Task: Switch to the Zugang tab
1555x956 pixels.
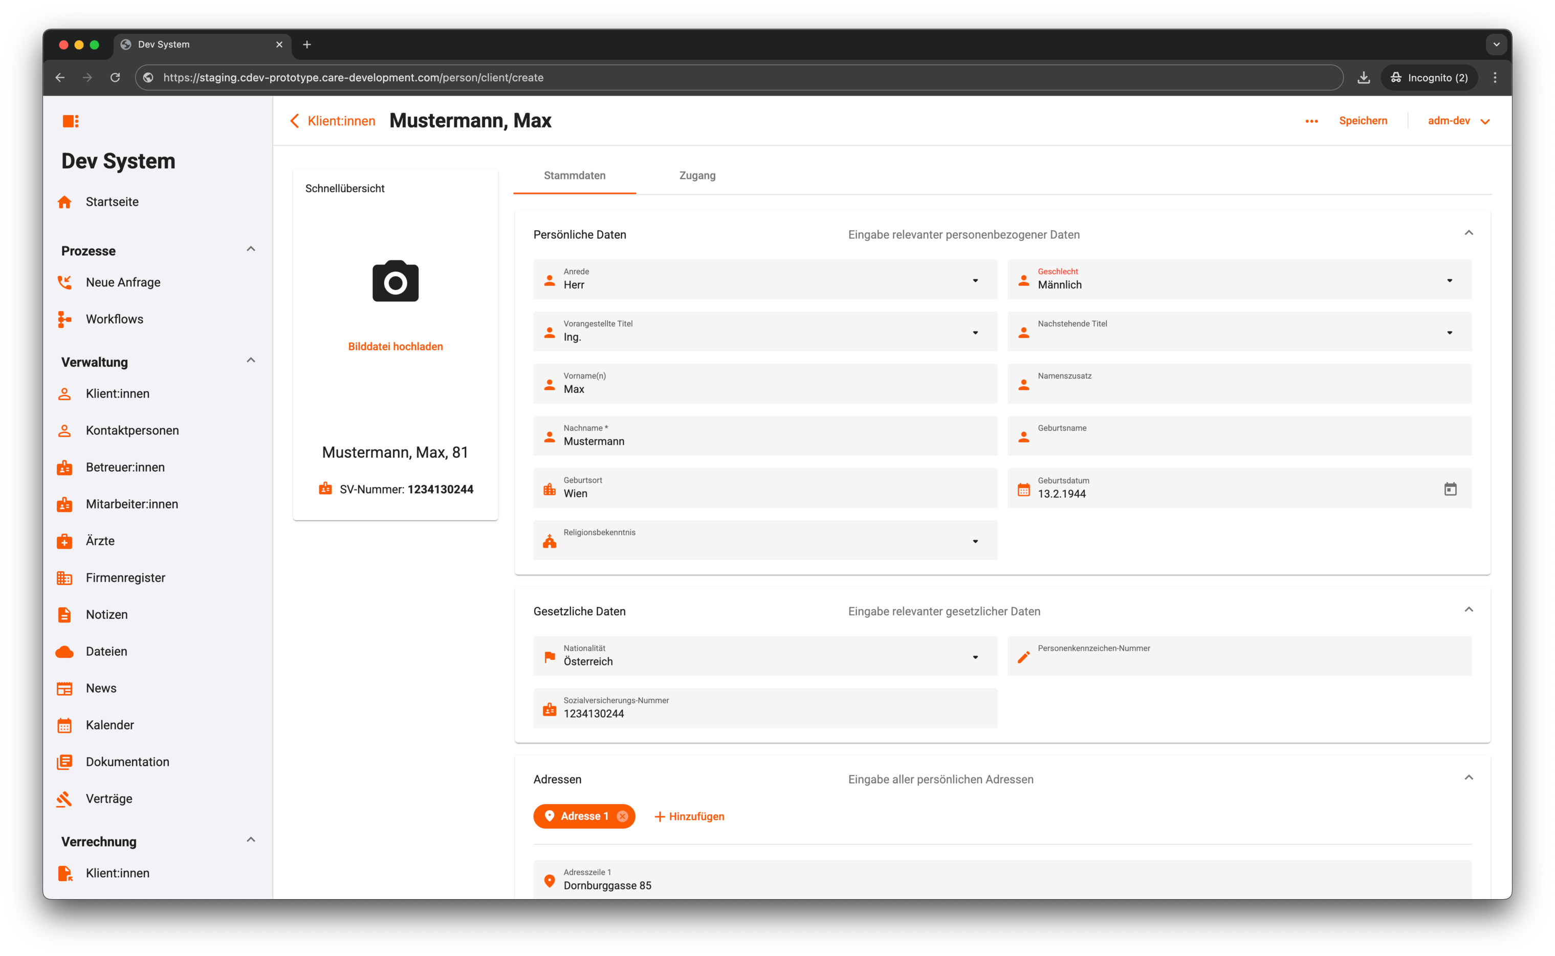Action: coord(697,176)
